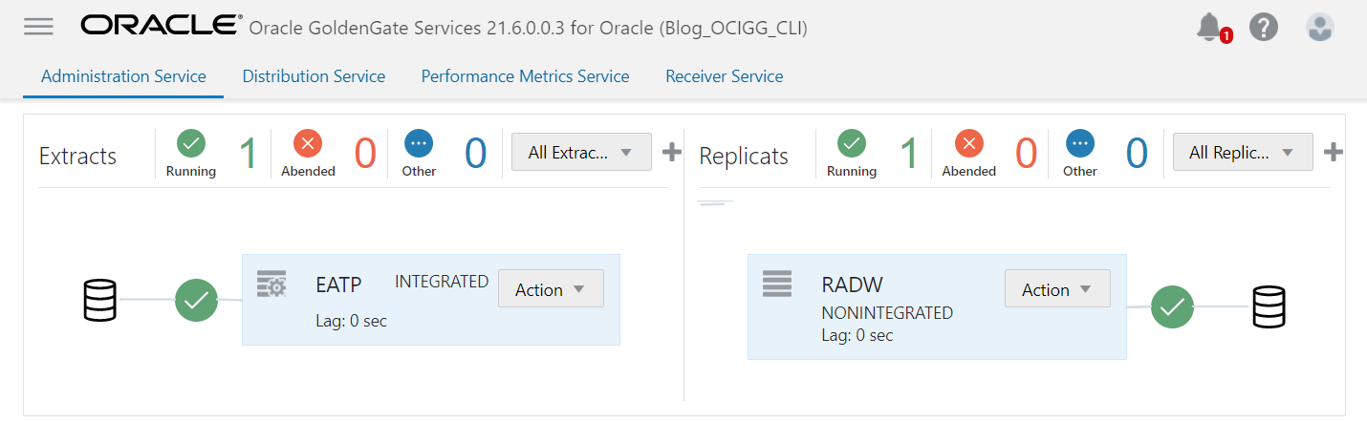Click the INTEGRATED label on EATP
Screen dimensions: 1367x422
point(442,282)
